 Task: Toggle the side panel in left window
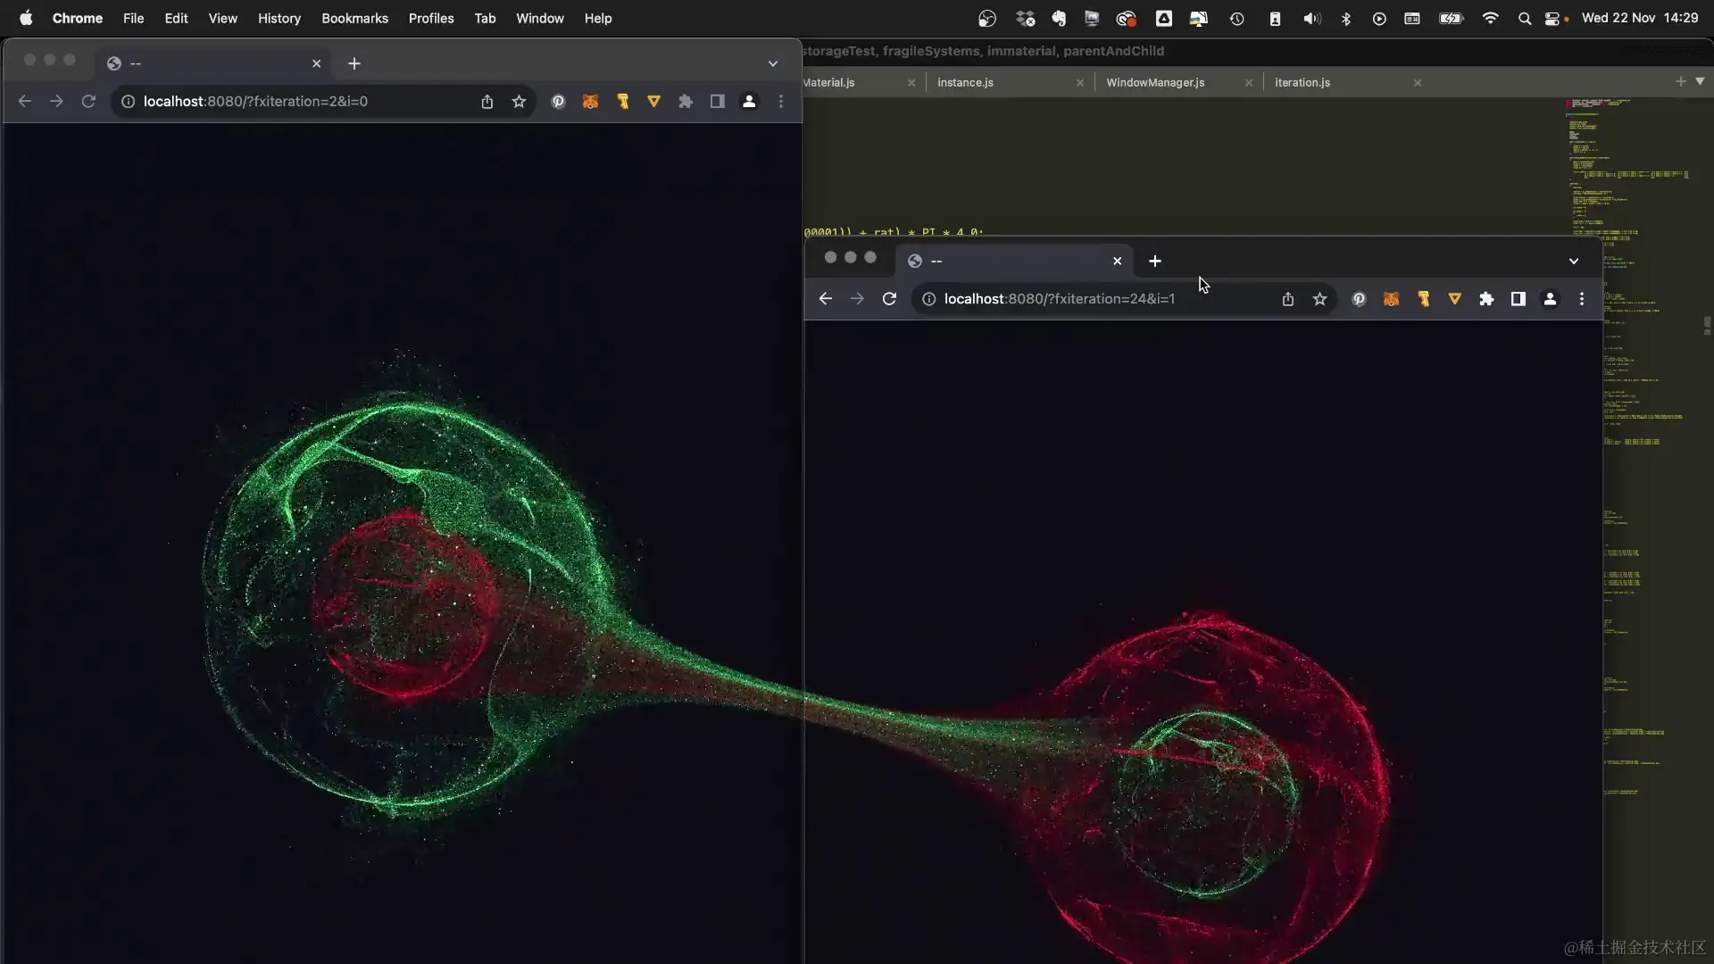(717, 102)
